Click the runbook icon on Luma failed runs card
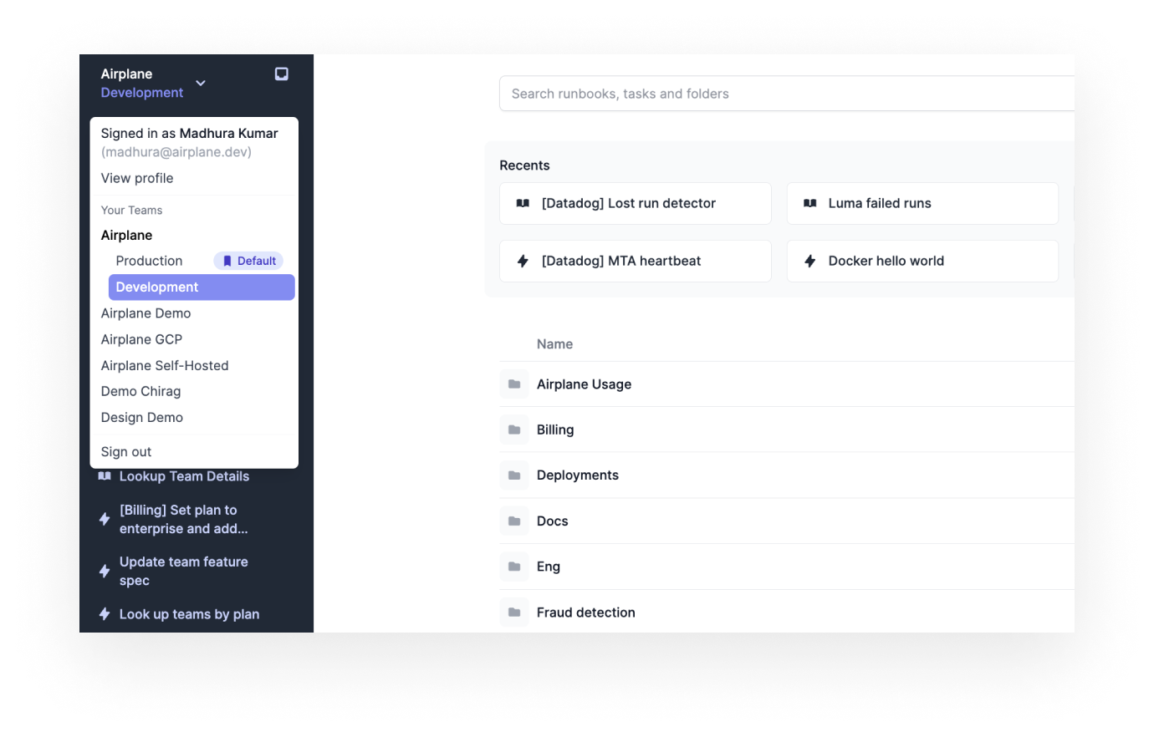Viewport: 1154px width, 737px height. pyautogui.click(x=809, y=203)
